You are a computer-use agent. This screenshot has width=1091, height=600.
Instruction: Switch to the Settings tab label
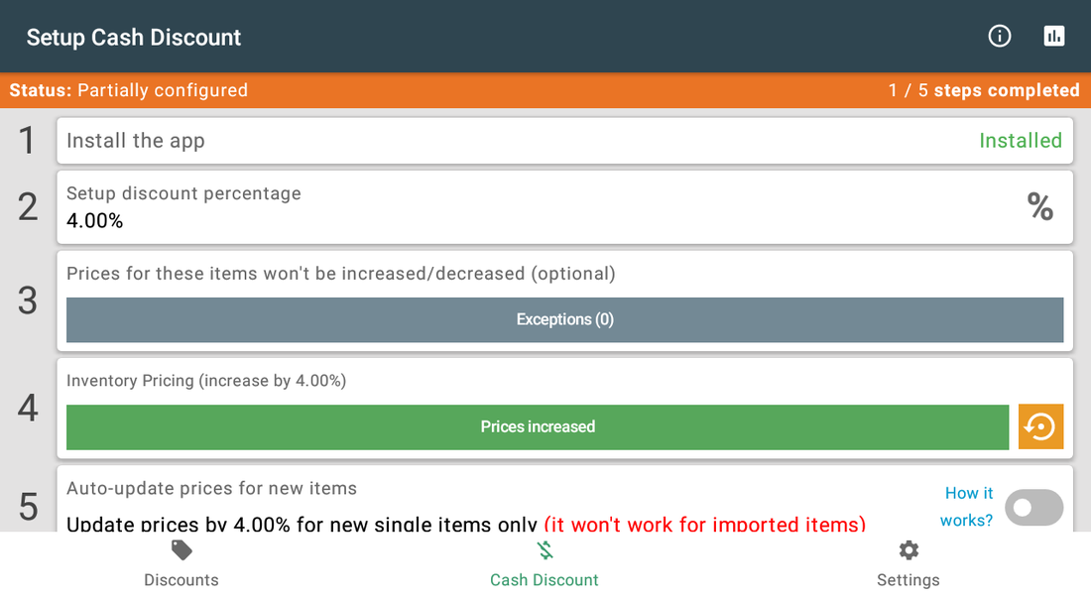coord(908,580)
